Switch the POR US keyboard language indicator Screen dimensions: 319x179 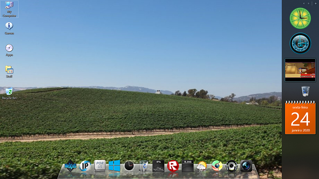point(100,166)
